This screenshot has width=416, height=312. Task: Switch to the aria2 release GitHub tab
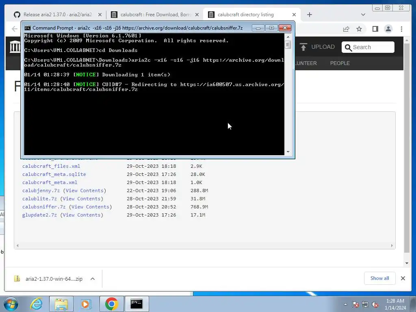click(x=57, y=15)
